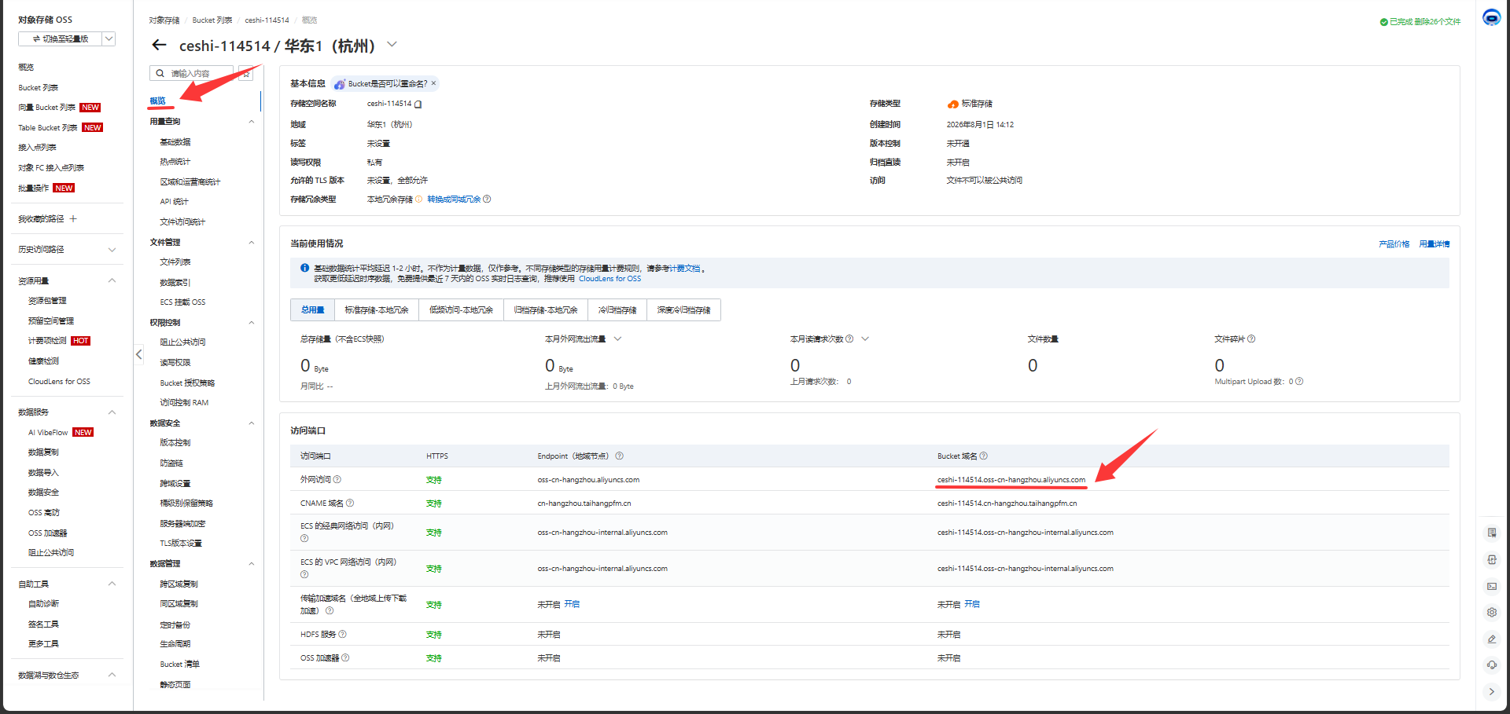1510x714 pixels.
Task: Collapse the 权限控制 menu group
Action: (x=251, y=323)
